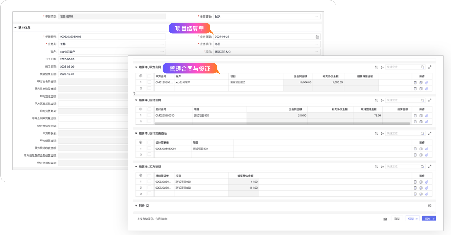Collapse the 基本信息 section

(15, 28)
